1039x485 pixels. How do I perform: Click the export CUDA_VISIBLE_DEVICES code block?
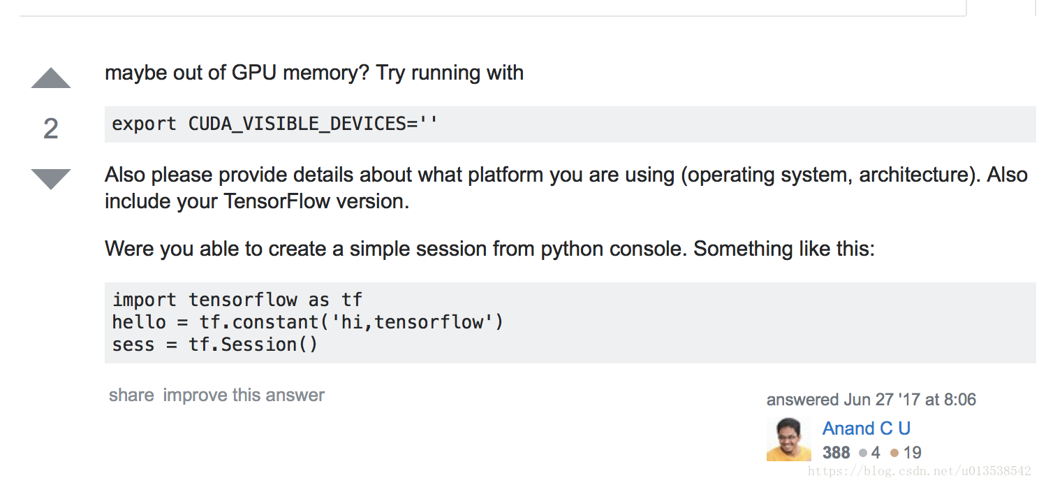570,124
